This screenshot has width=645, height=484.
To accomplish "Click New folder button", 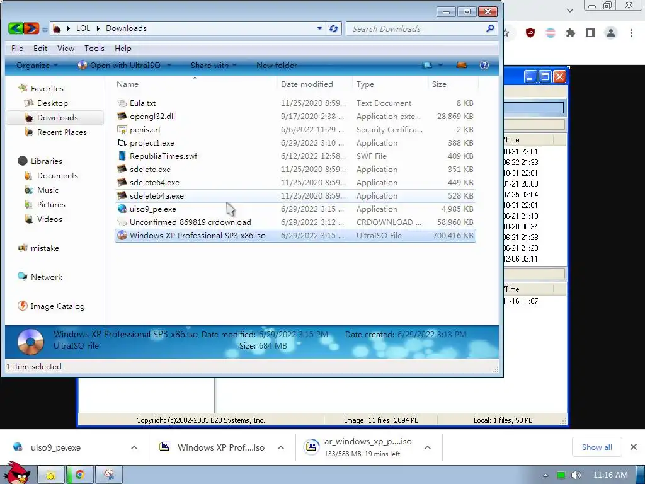I will click(277, 65).
